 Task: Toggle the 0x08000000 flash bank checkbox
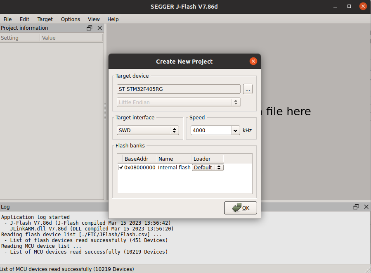121,167
